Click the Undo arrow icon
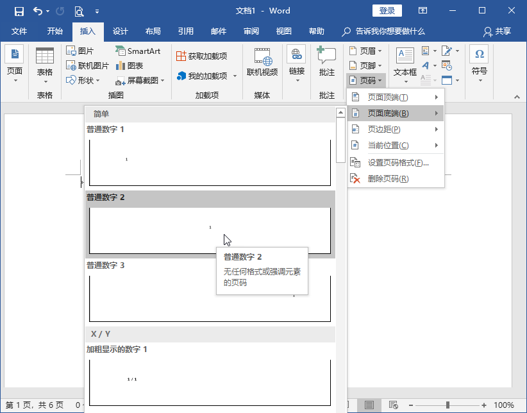The width and height of the screenshot is (527, 413). [x=37, y=11]
